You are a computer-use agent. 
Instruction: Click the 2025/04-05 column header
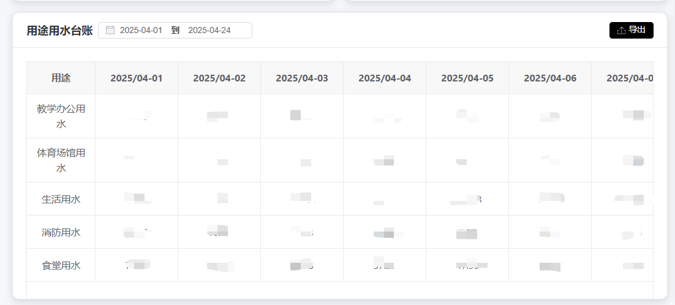click(467, 78)
